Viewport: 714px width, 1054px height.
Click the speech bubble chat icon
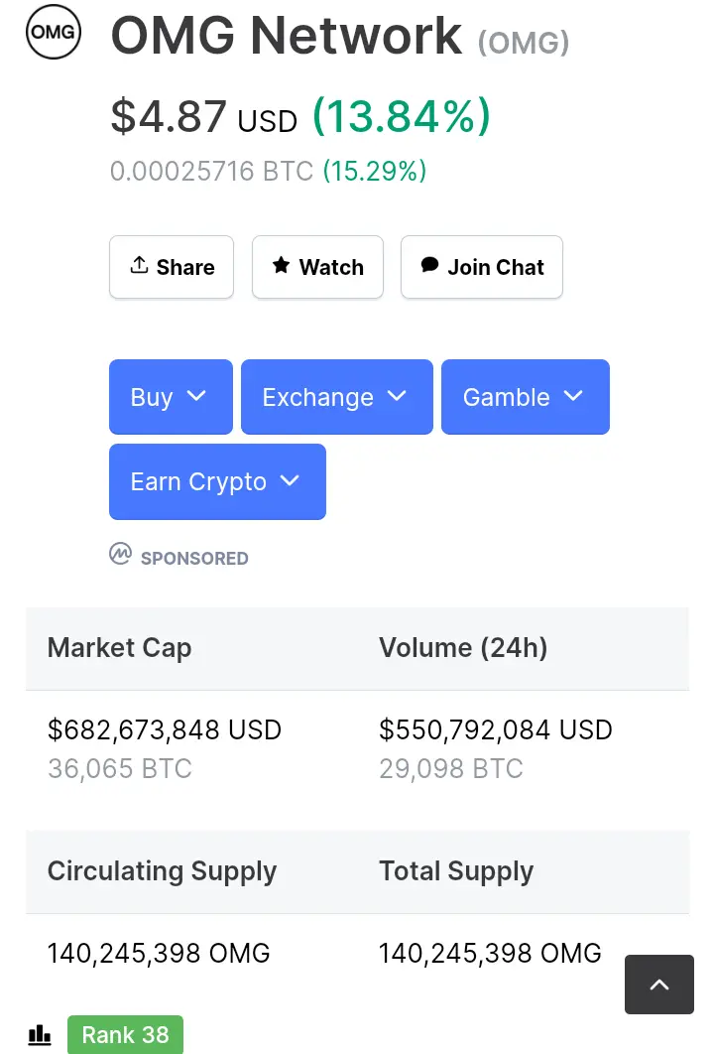429,265
